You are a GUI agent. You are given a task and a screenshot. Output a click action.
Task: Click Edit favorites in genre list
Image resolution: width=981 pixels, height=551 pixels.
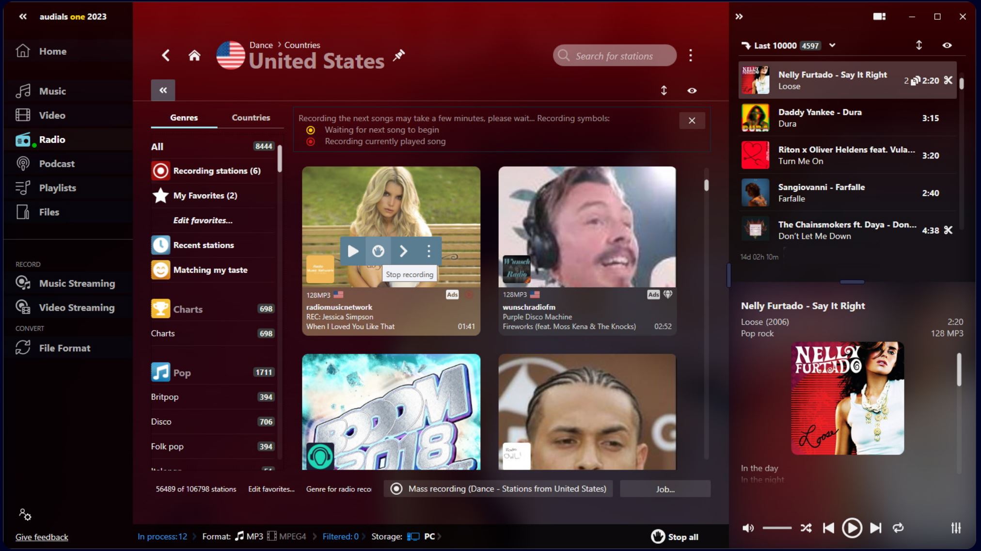tap(203, 220)
